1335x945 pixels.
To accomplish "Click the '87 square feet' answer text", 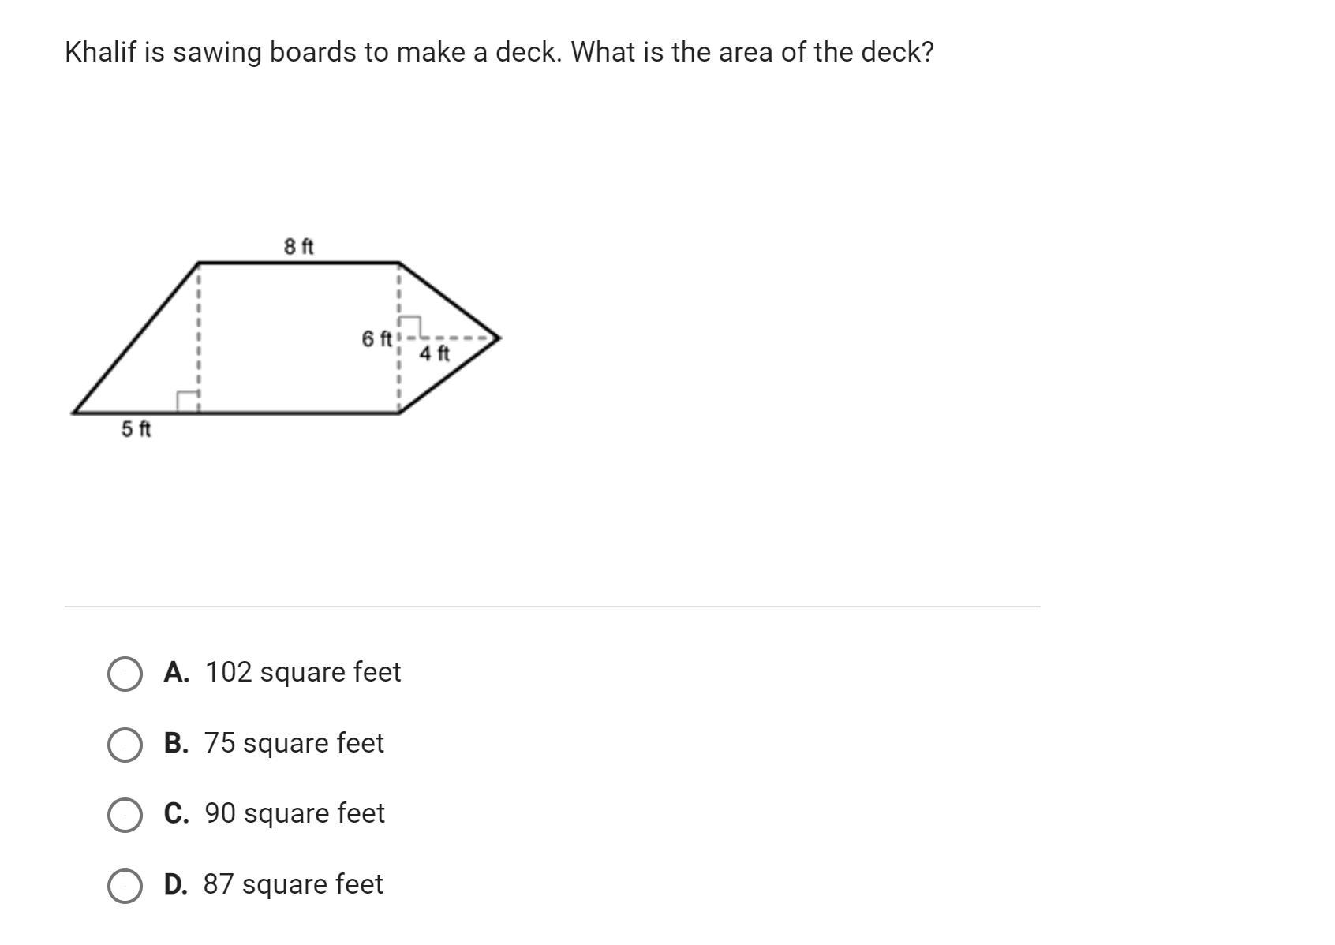I will tap(293, 884).
